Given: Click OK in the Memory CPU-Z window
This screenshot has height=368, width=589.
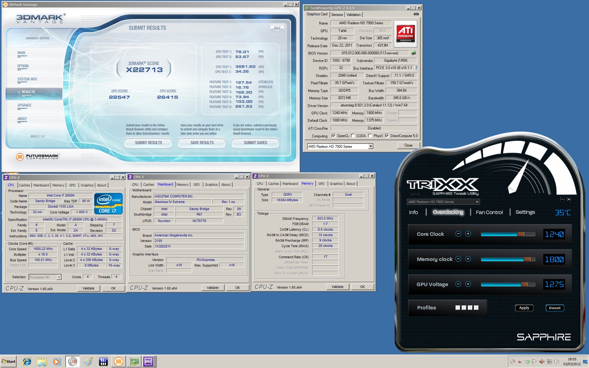Looking at the screenshot, I should [362, 287].
